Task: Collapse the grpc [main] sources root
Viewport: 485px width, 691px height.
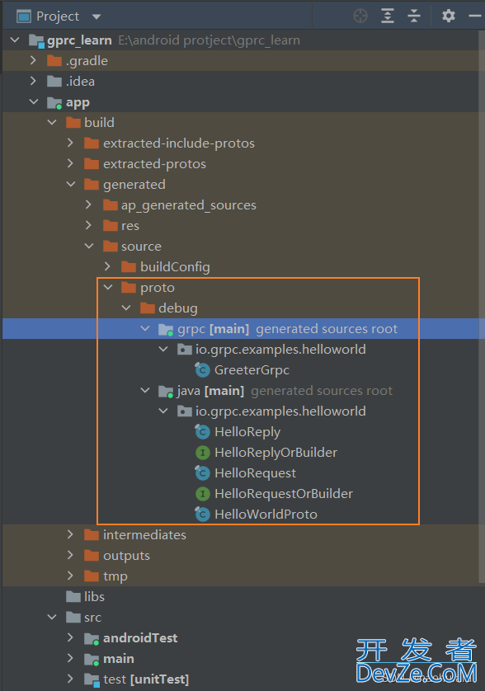Action: pyautogui.click(x=145, y=329)
